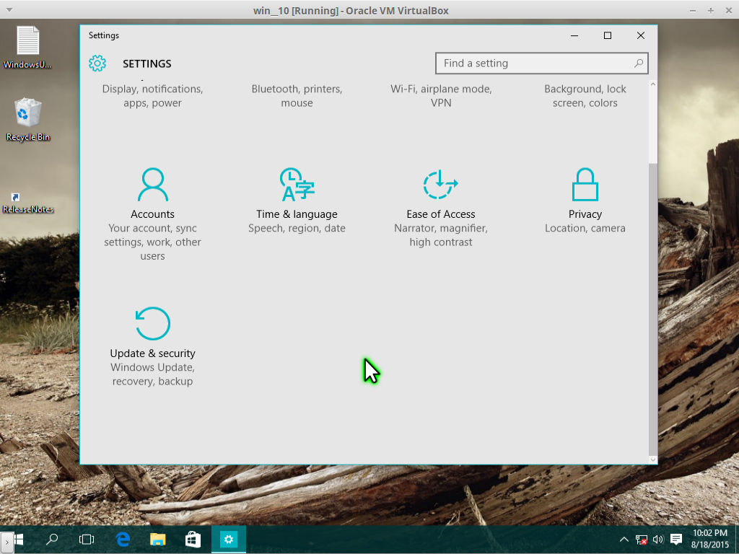The image size is (739, 554).
Task: Launch the Store from the taskbar
Action: click(193, 539)
